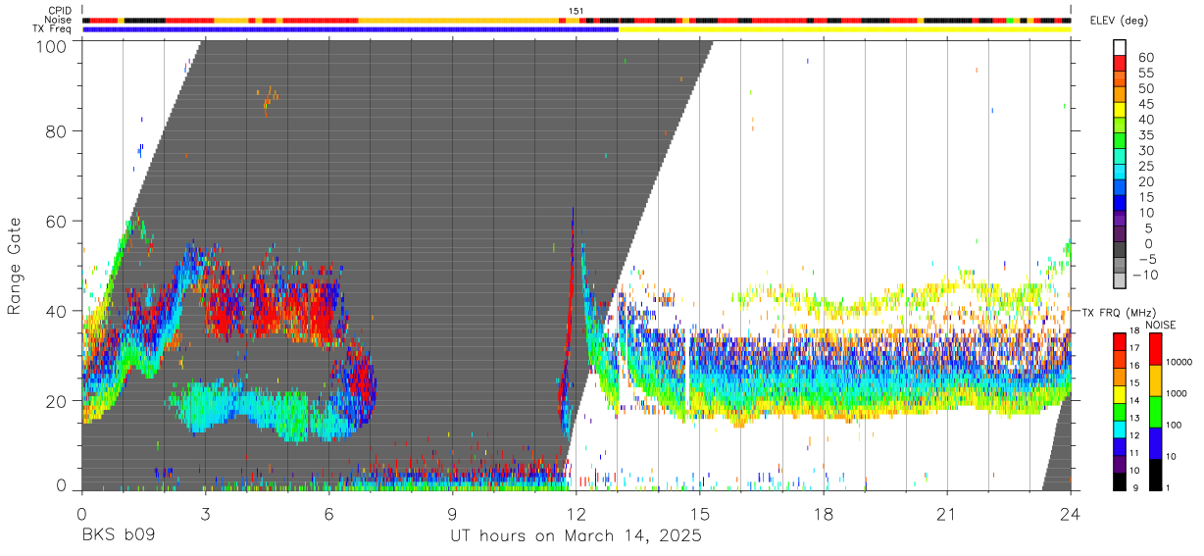Pick the yellow swatch in ELEV color bar

[x=1120, y=110]
